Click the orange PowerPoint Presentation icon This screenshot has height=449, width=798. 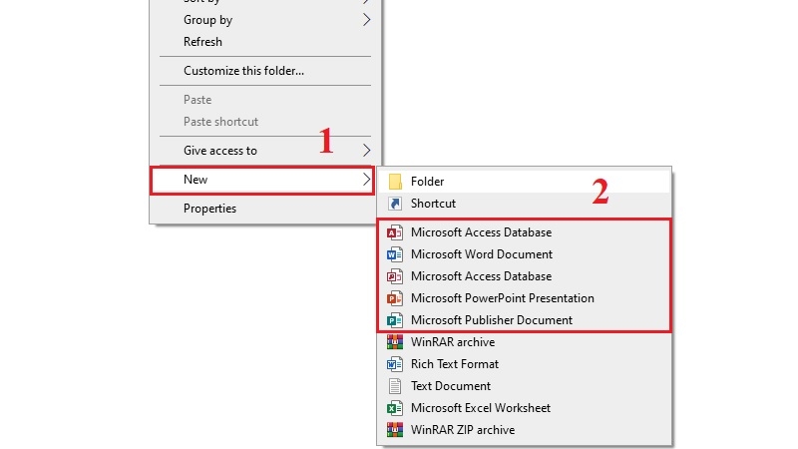pyautogui.click(x=395, y=297)
